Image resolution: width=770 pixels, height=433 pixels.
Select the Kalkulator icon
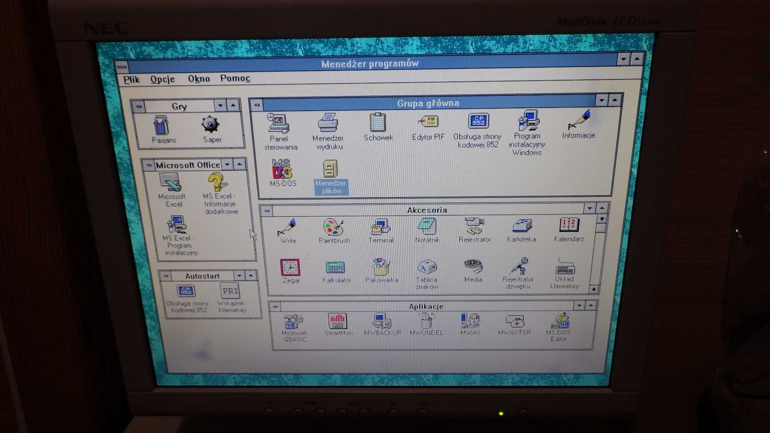click(x=335, y=267)
